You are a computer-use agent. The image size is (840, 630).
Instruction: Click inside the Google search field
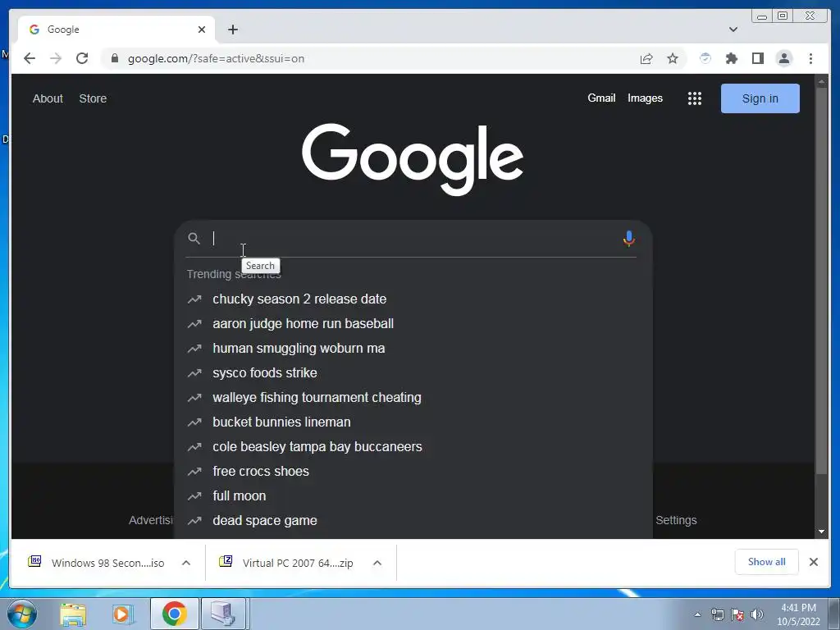(x=413, y=239)
